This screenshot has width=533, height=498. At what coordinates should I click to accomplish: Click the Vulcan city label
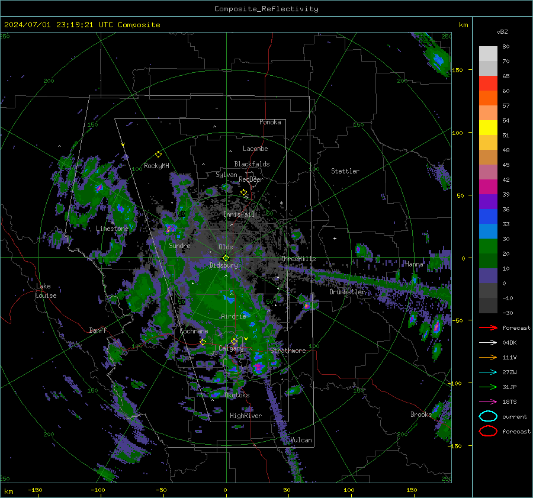[x=301, y=440]
